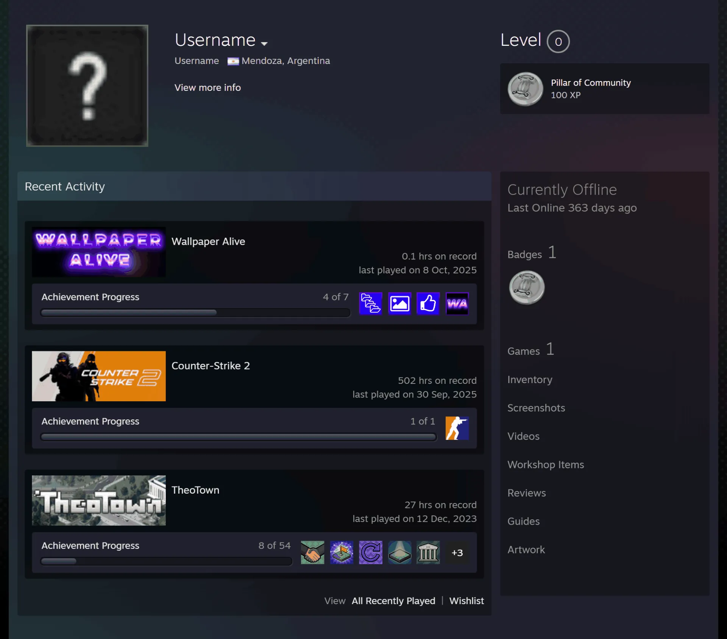
Task: Open the Workshop Items link
Action: [546, 464]
